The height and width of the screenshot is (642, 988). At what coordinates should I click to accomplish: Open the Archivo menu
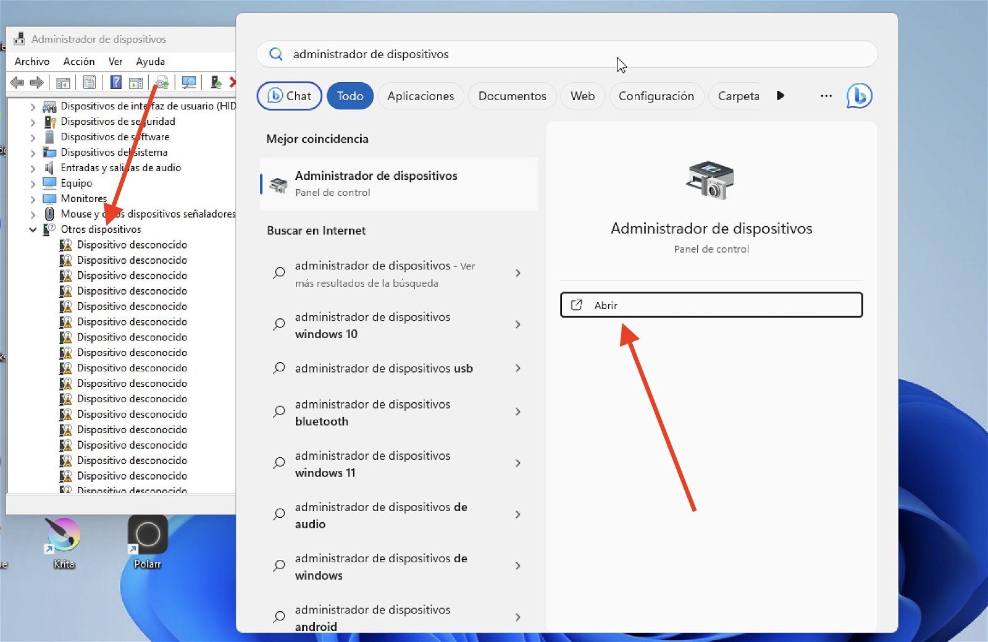click(32, 61)
